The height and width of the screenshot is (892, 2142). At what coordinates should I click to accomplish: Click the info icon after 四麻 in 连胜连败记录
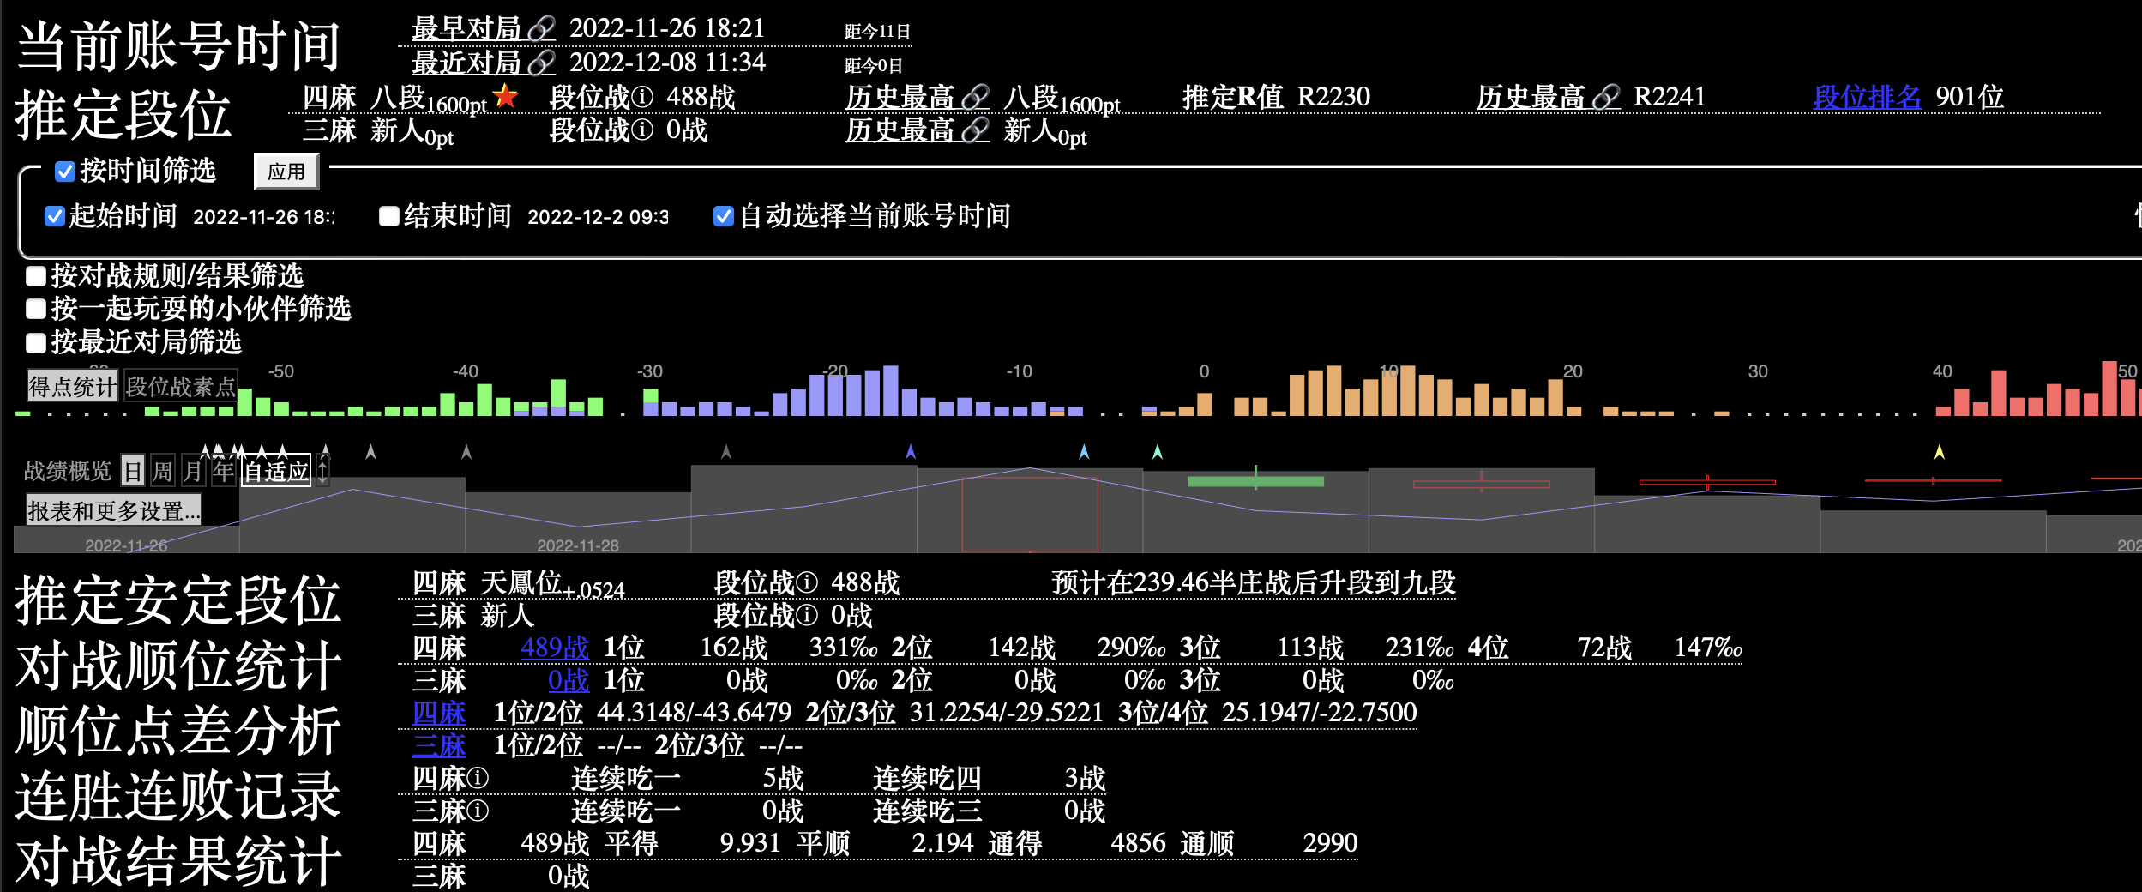point(478,779)
